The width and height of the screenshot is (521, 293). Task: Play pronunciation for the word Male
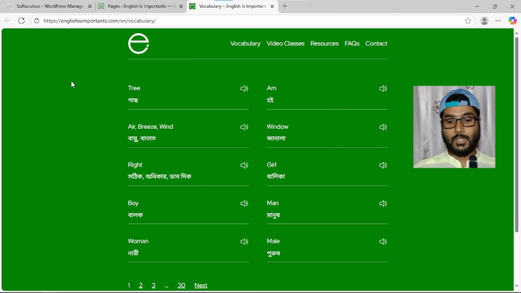click(x=383, y=242)
